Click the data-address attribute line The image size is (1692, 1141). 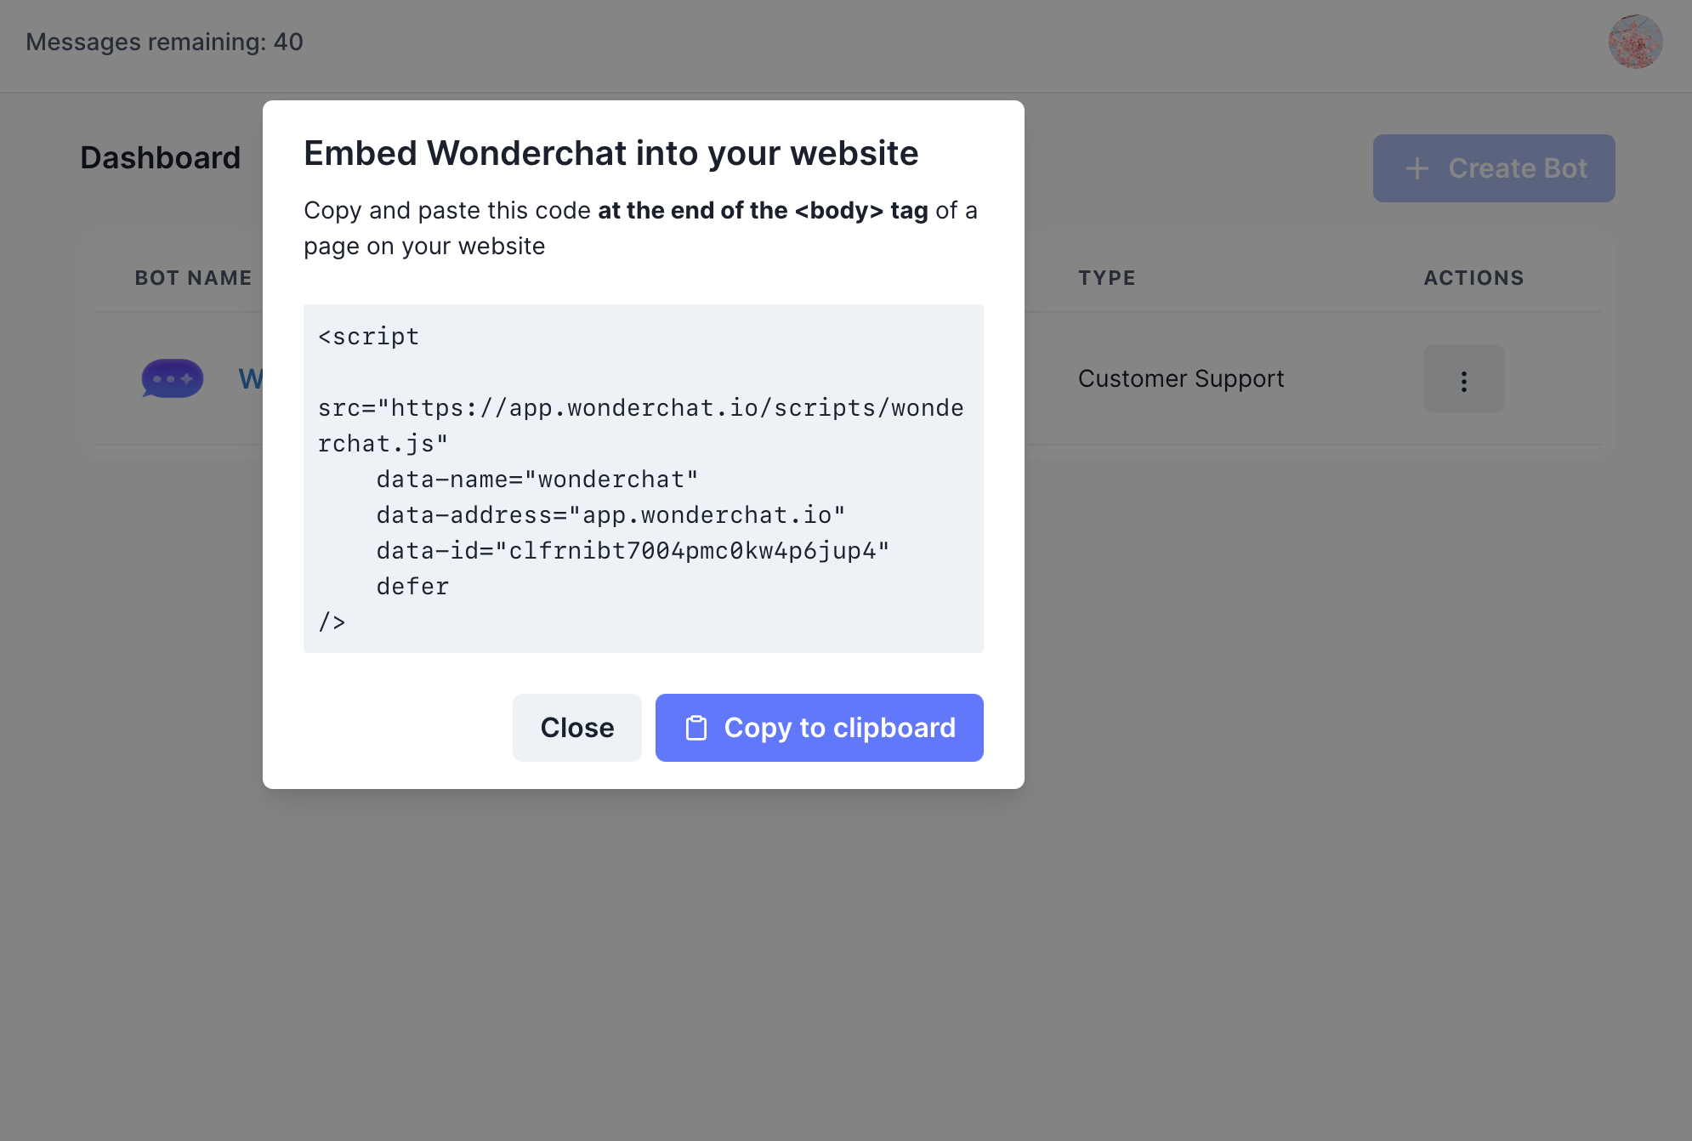coord(610,515)
